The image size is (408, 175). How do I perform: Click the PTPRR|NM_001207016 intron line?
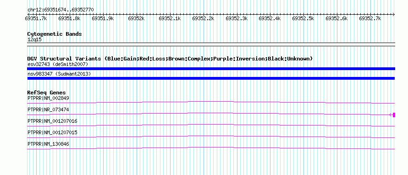(x=211, y=125)
